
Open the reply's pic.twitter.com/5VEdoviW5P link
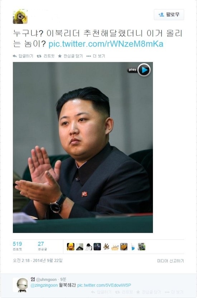[104, 285]
